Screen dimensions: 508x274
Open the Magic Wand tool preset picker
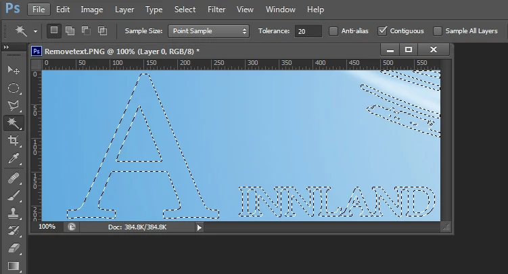35,31
